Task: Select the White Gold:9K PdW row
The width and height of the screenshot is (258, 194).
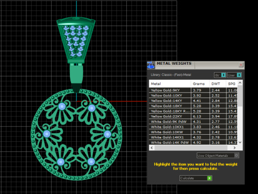Action: (x=193, y=122)
